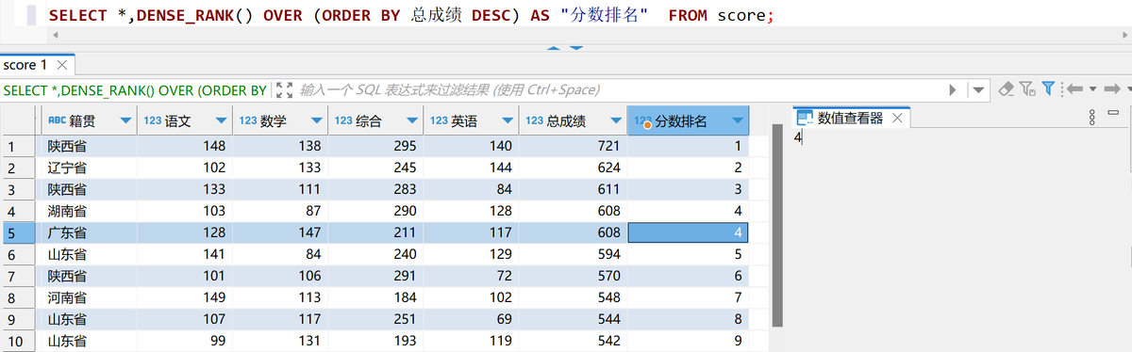Select the 数值查看器 tab

[851, 119]
